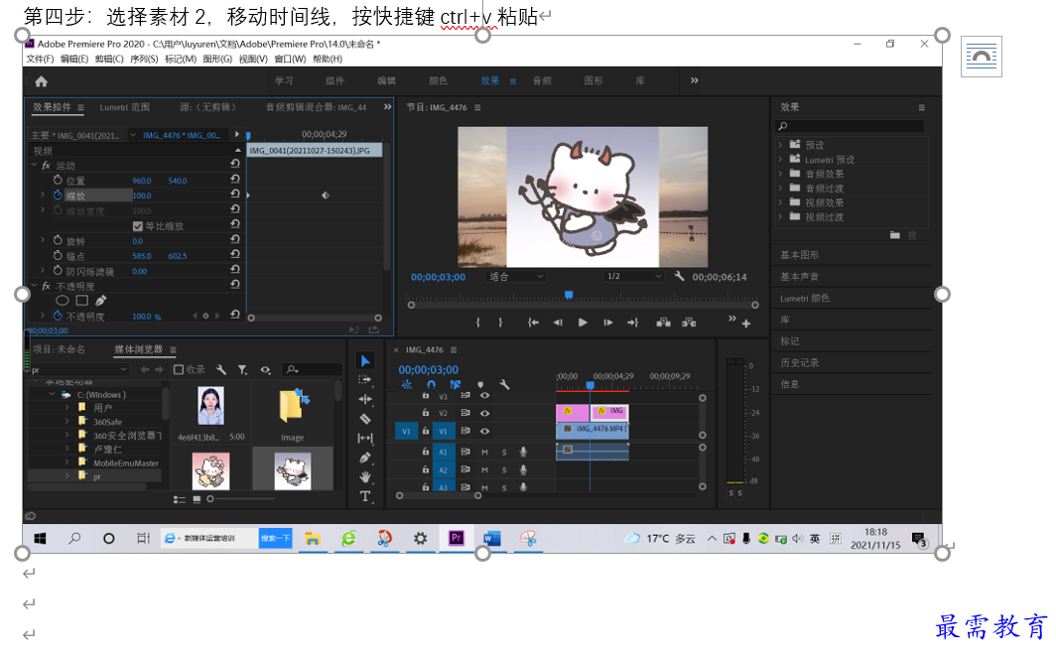Open the program monitor fit zoom dropdown

pos(516,276)
